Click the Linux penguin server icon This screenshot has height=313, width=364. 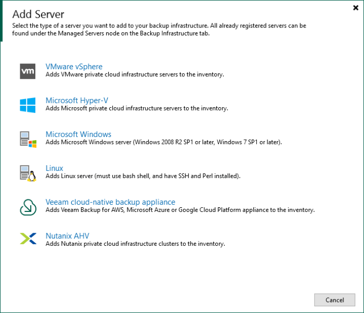point(28,173)
